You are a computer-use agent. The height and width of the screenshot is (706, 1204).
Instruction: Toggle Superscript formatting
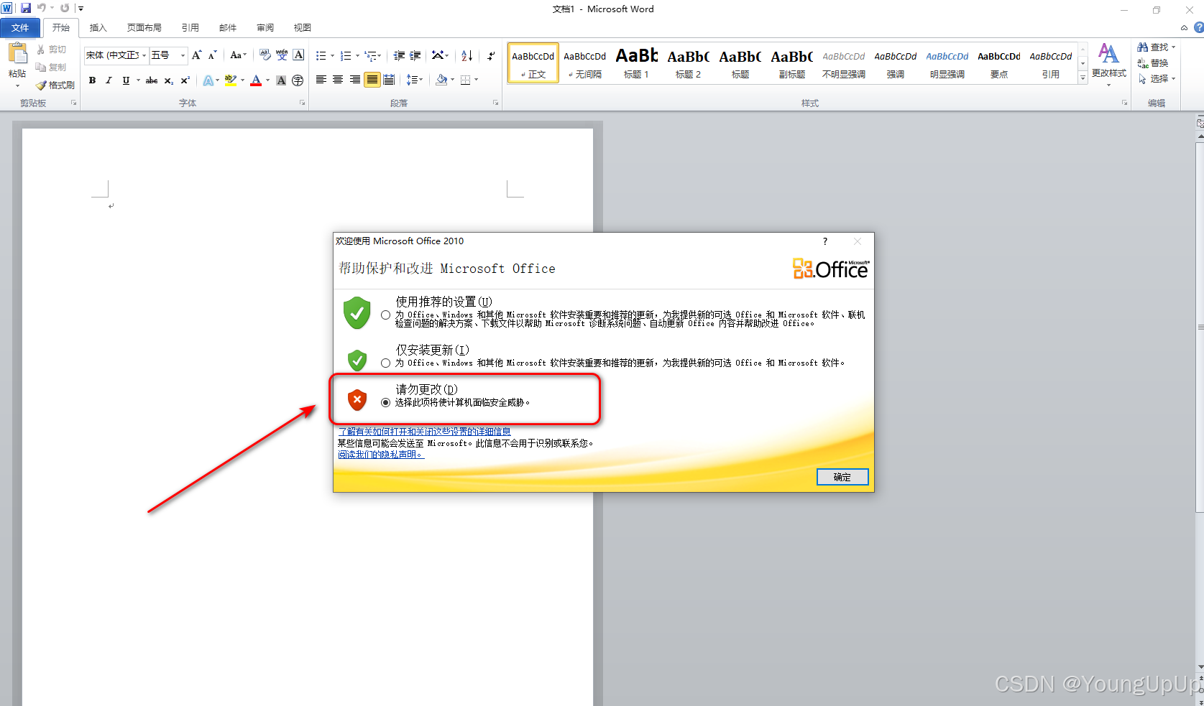[x=185, y=80]
